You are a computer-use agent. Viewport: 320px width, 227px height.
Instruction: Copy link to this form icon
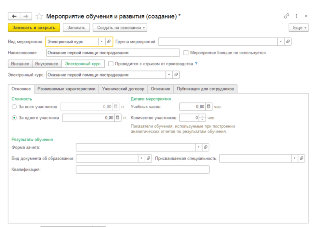coord(286,16)
